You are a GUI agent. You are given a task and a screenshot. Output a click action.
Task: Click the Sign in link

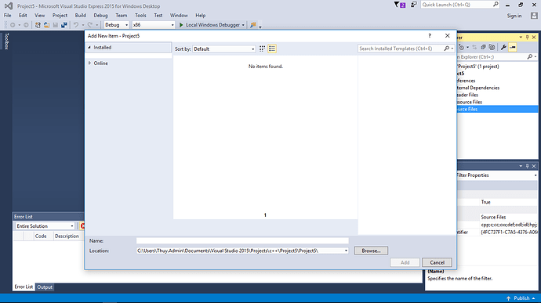tap(514, 16)
